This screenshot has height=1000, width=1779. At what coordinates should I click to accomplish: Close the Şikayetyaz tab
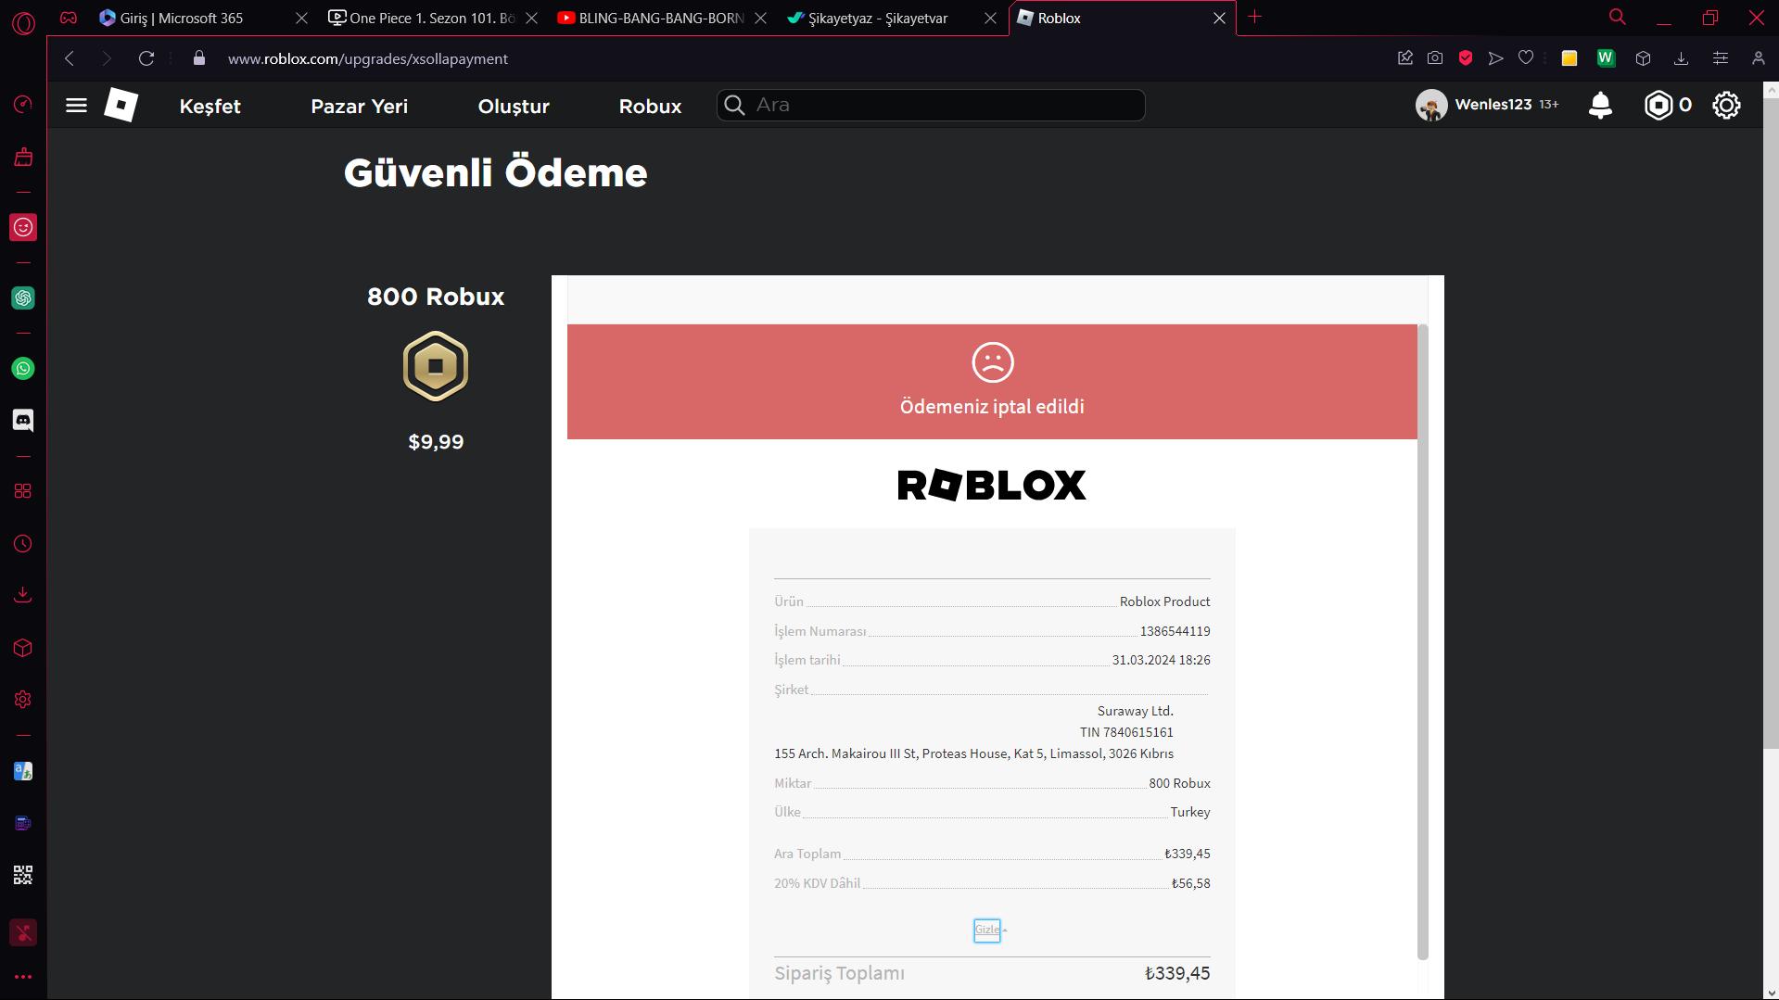[990, 19]
